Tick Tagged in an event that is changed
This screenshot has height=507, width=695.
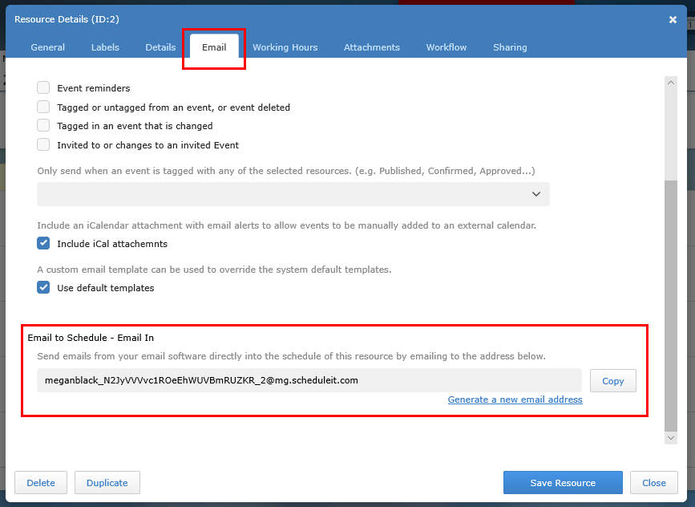[43, 125]
